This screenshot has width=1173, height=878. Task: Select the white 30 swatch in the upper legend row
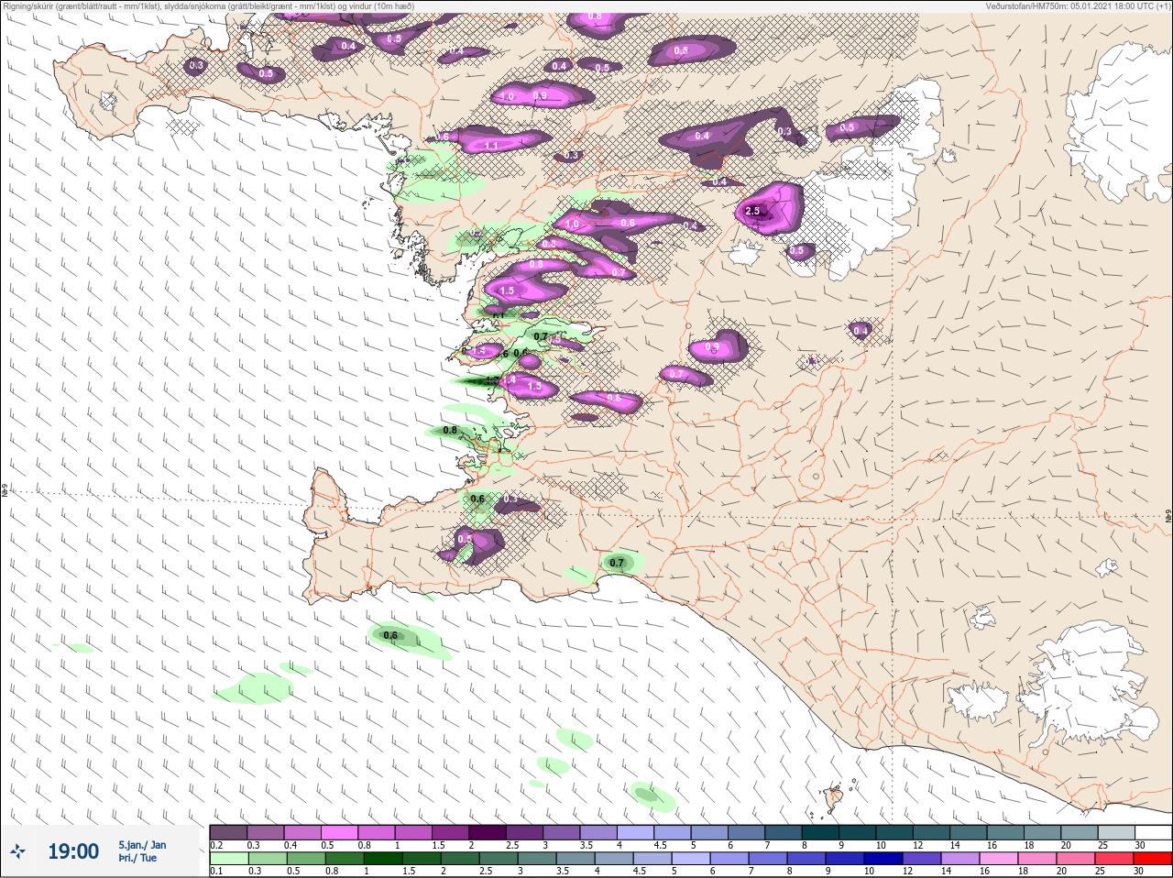[x=1153, y=832]
